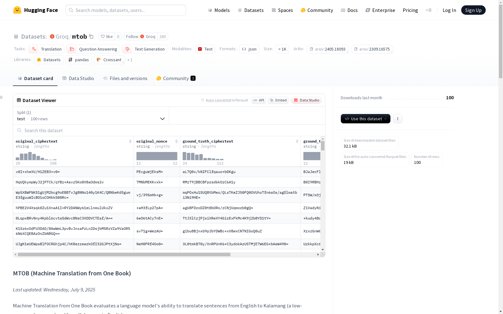Screen dimensions: 503x314
Task: Click the Groq owner name link
Action: point(62,36)
